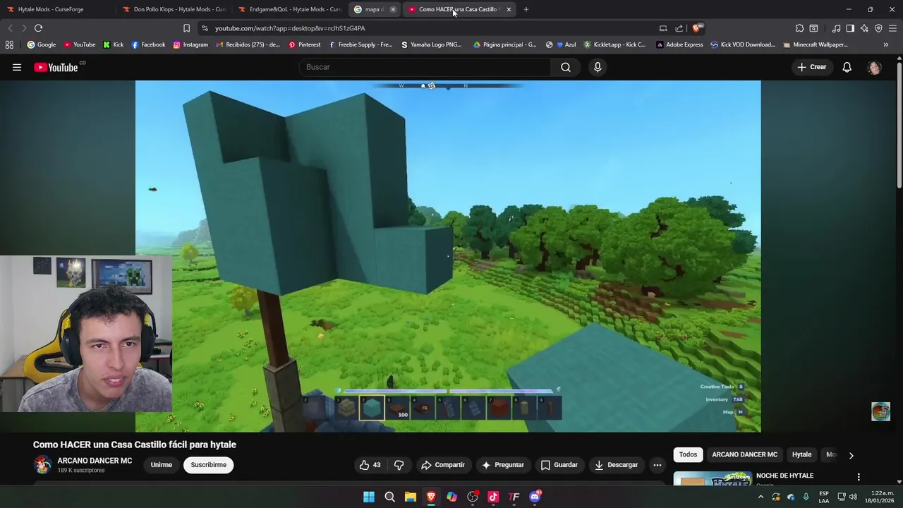Open the Facebook bookmark
This screenshot has width=903, height=508.
tap(148, 44)
